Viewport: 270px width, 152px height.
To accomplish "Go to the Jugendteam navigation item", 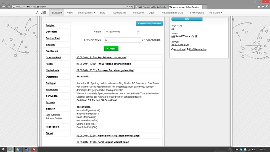I will (x=119, y=13).
